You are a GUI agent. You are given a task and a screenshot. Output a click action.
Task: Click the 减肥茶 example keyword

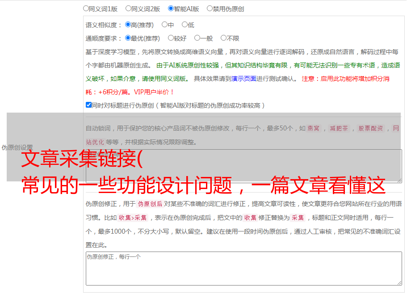(339, 128)
